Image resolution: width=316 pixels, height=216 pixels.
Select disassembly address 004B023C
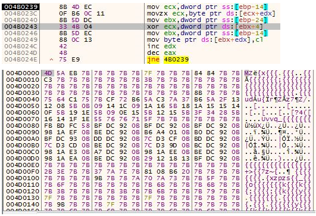(21, 14)
